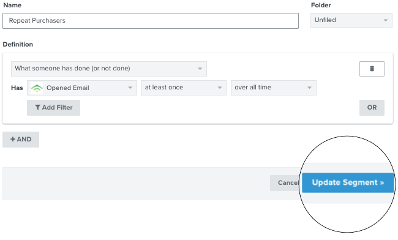Click the arrow beside over all time
The image size is (398, 240).
(x=309, y=88)
